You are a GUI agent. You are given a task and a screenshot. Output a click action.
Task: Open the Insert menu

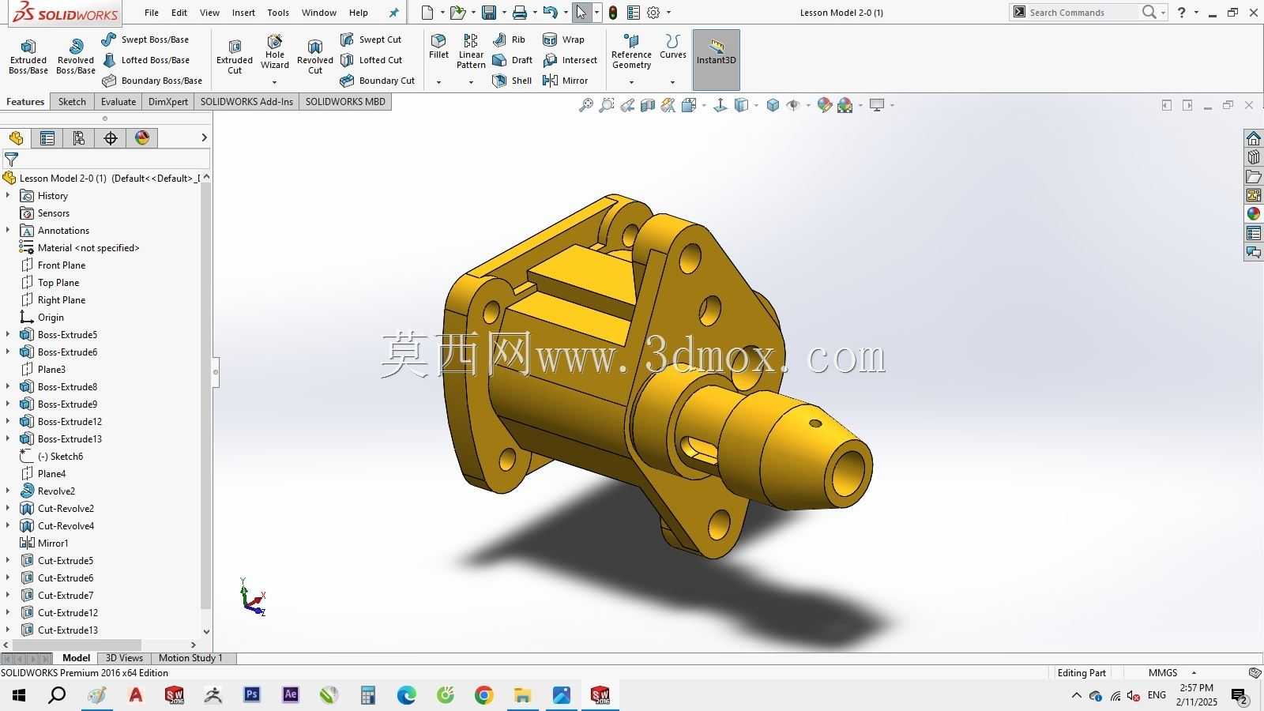pos(243,13)
